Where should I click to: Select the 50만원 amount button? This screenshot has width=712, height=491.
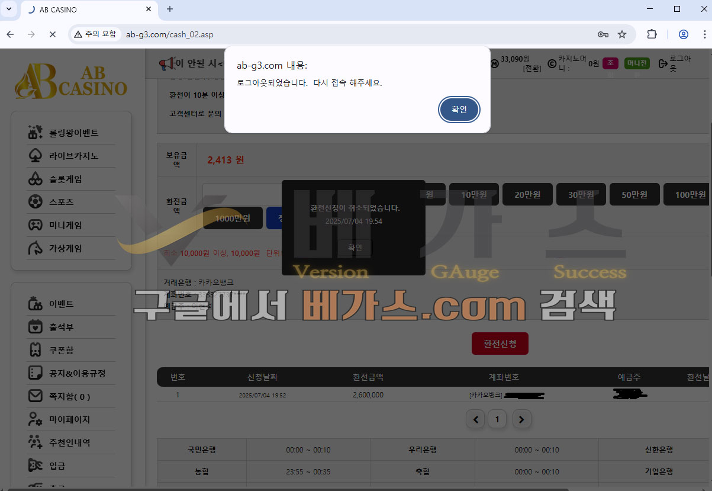pos(634,195)
